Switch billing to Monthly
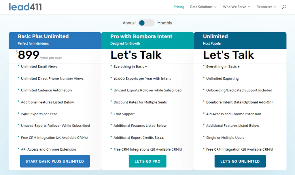 165,23
